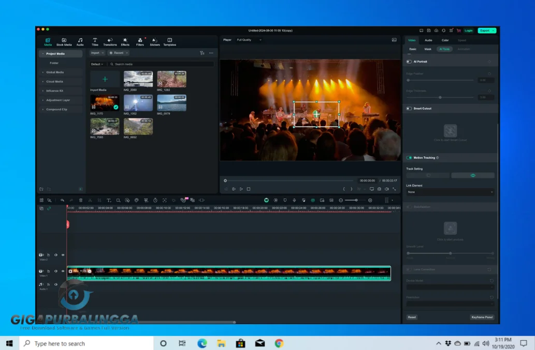535x350 pixels.
Task: Toggle the Lens Correction switch
Action: 409,269
